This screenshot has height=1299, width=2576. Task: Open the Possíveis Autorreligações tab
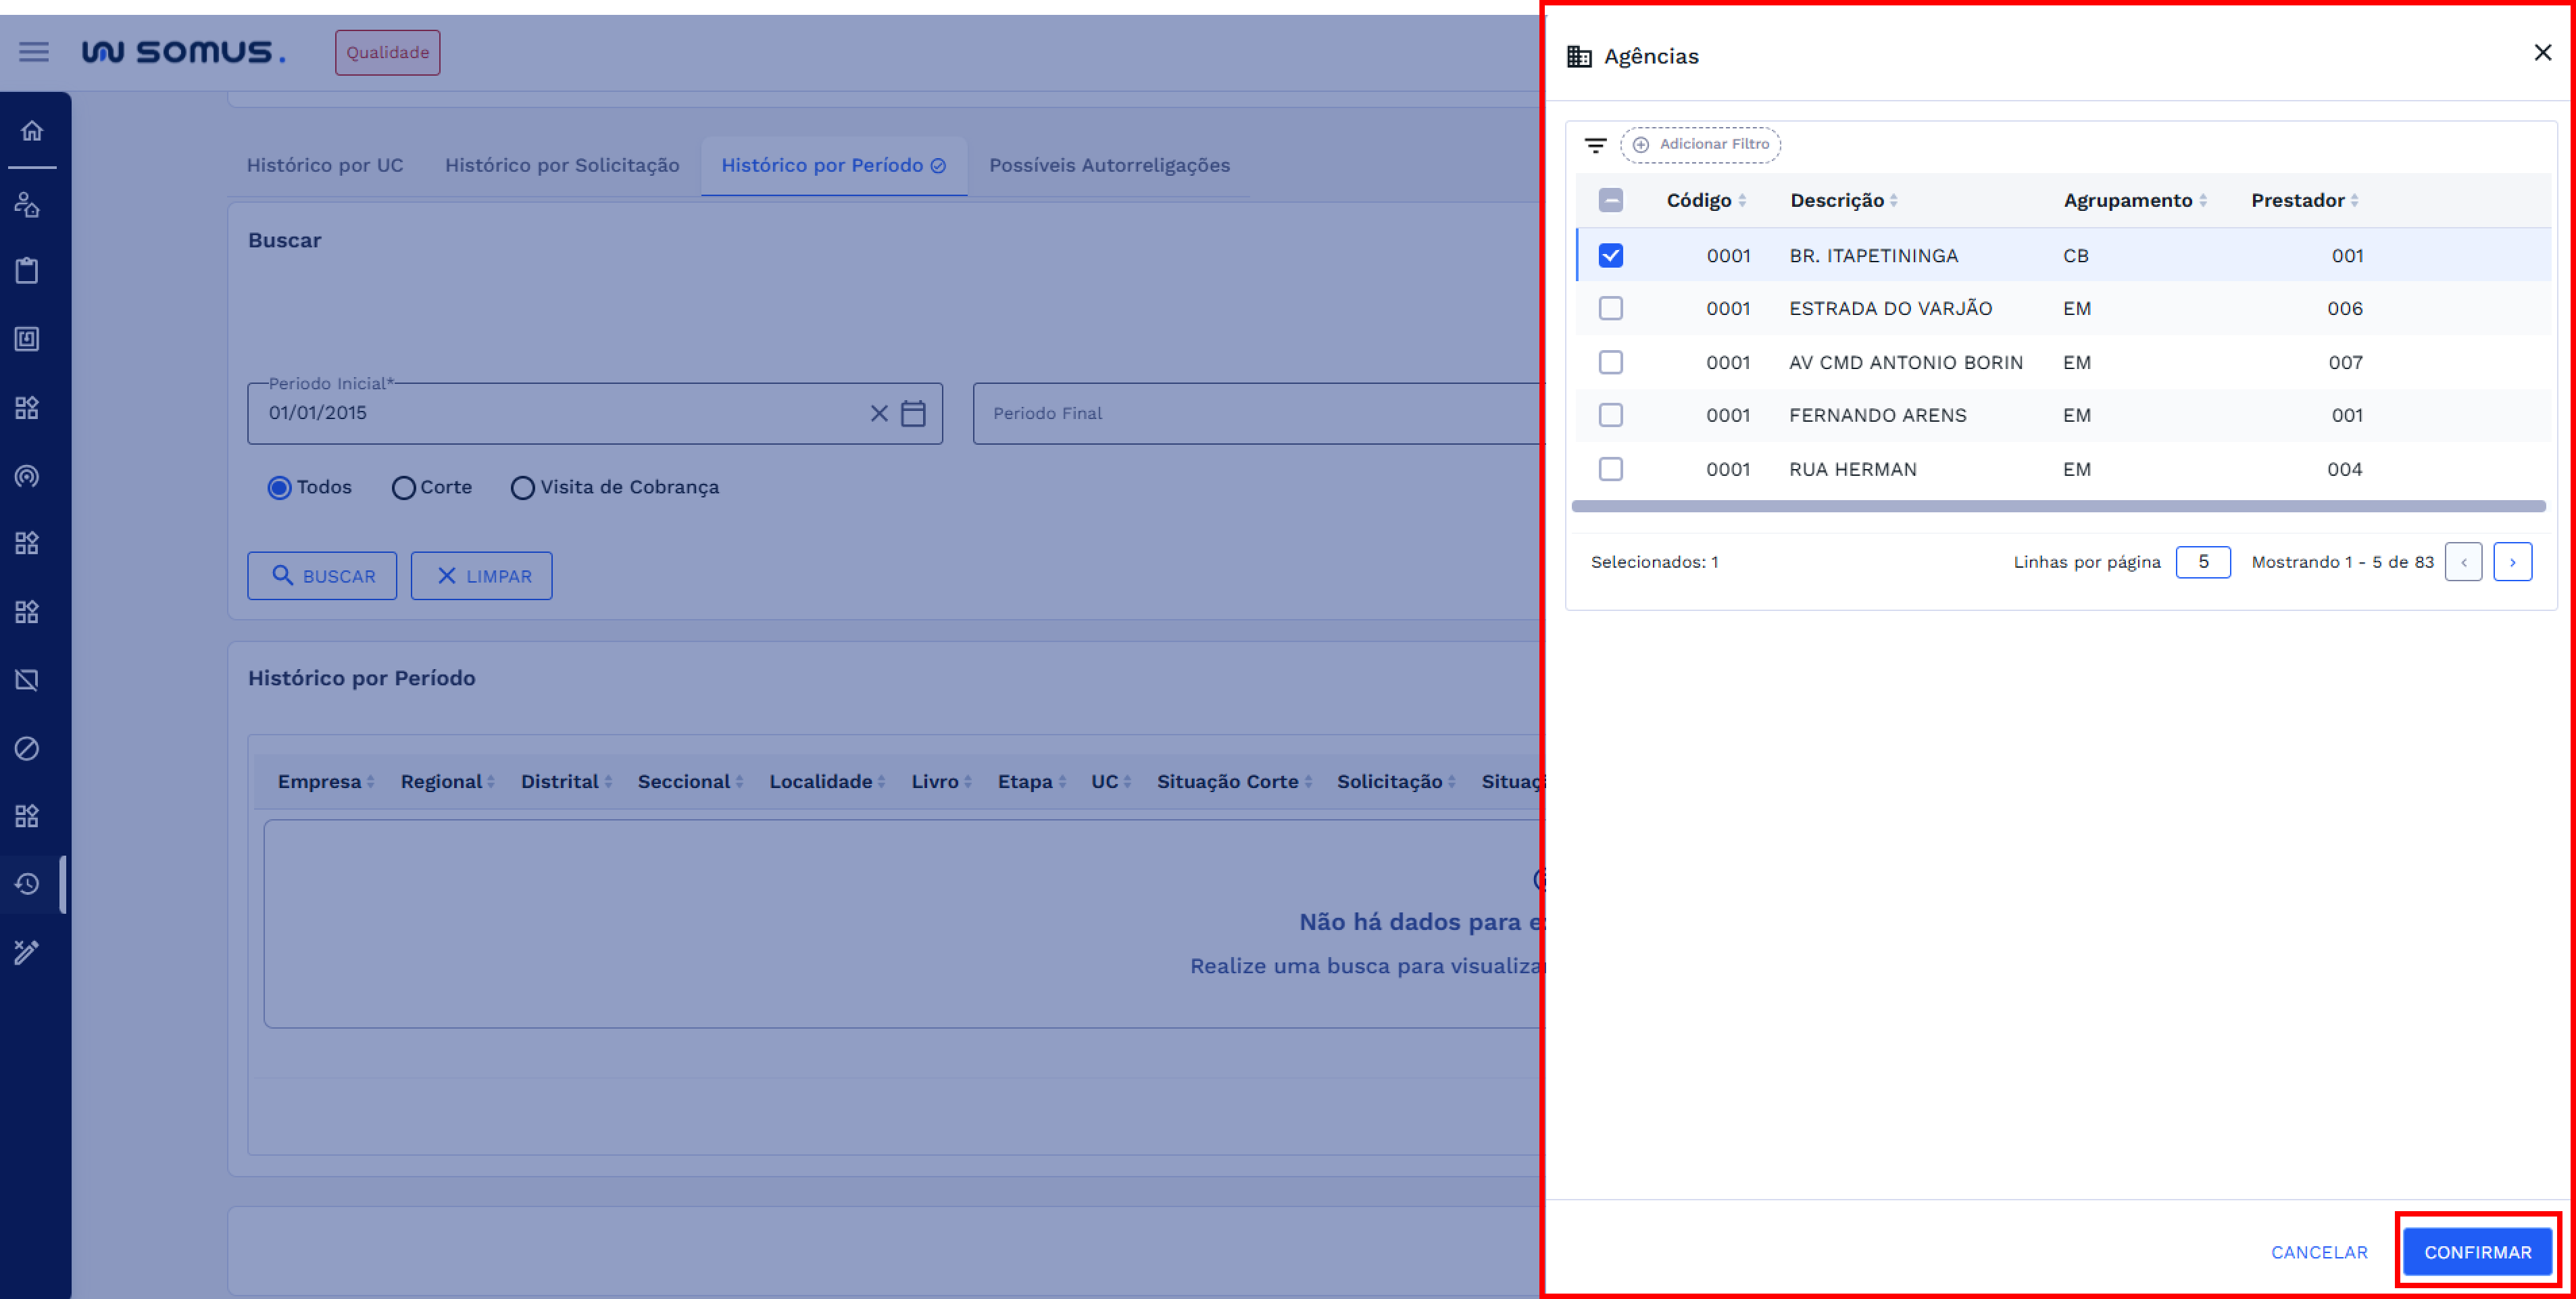click(1109, 166)
